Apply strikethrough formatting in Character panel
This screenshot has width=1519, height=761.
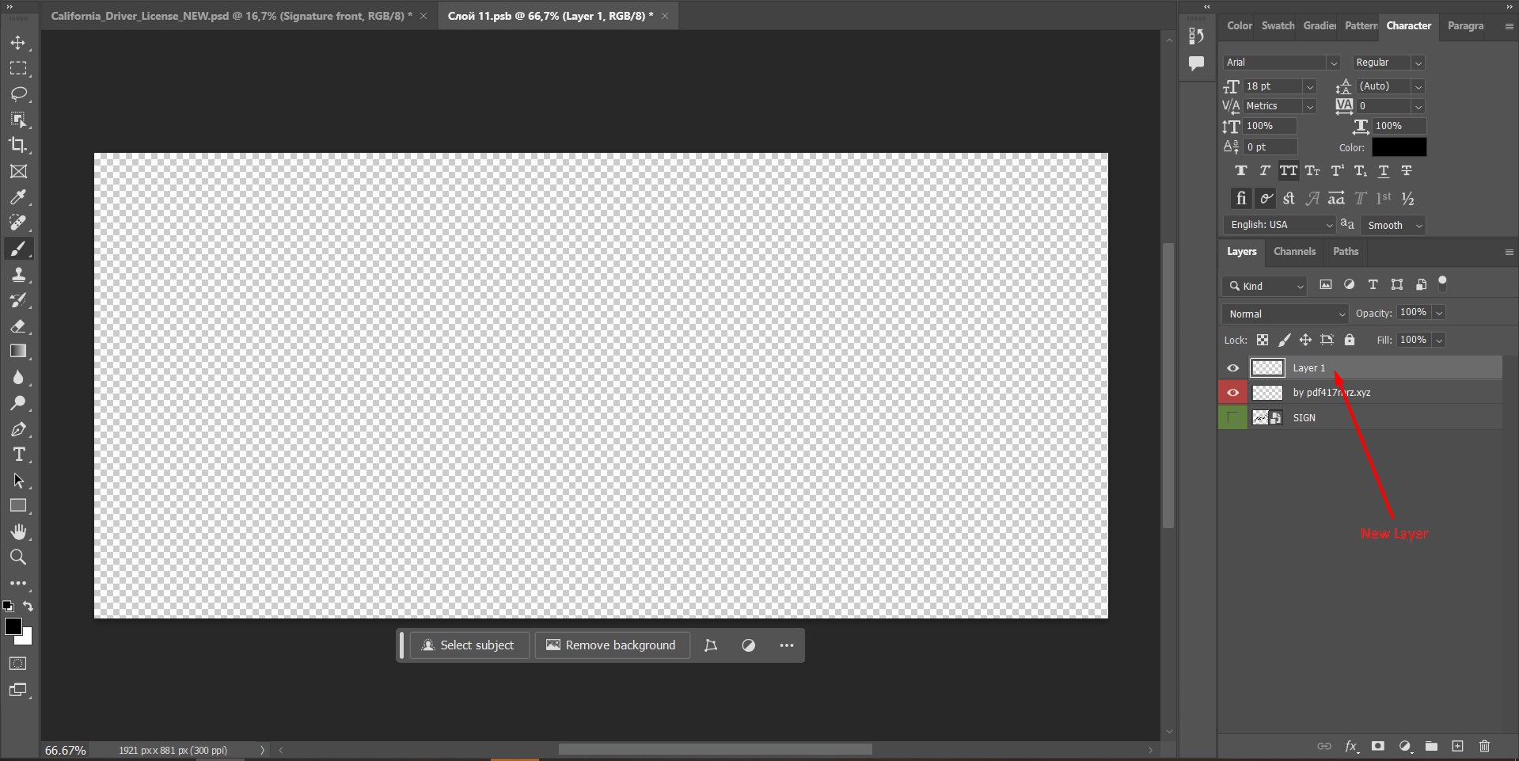tap(1407, 170)
